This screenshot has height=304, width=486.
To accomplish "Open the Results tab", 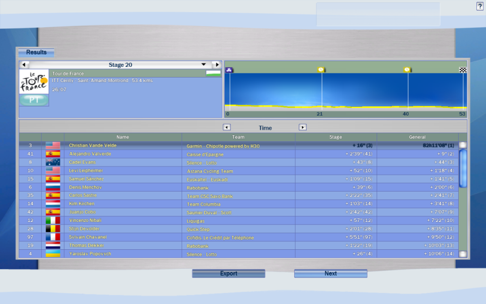I will click(x=36, y=52).
